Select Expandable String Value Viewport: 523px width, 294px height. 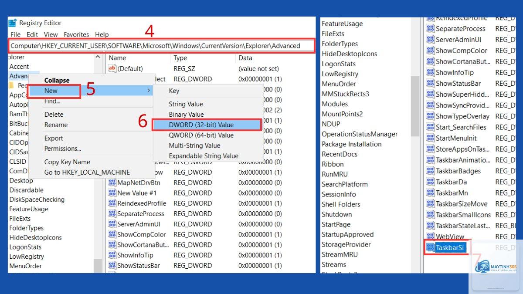pyautogui.click(x=204, y=156)
